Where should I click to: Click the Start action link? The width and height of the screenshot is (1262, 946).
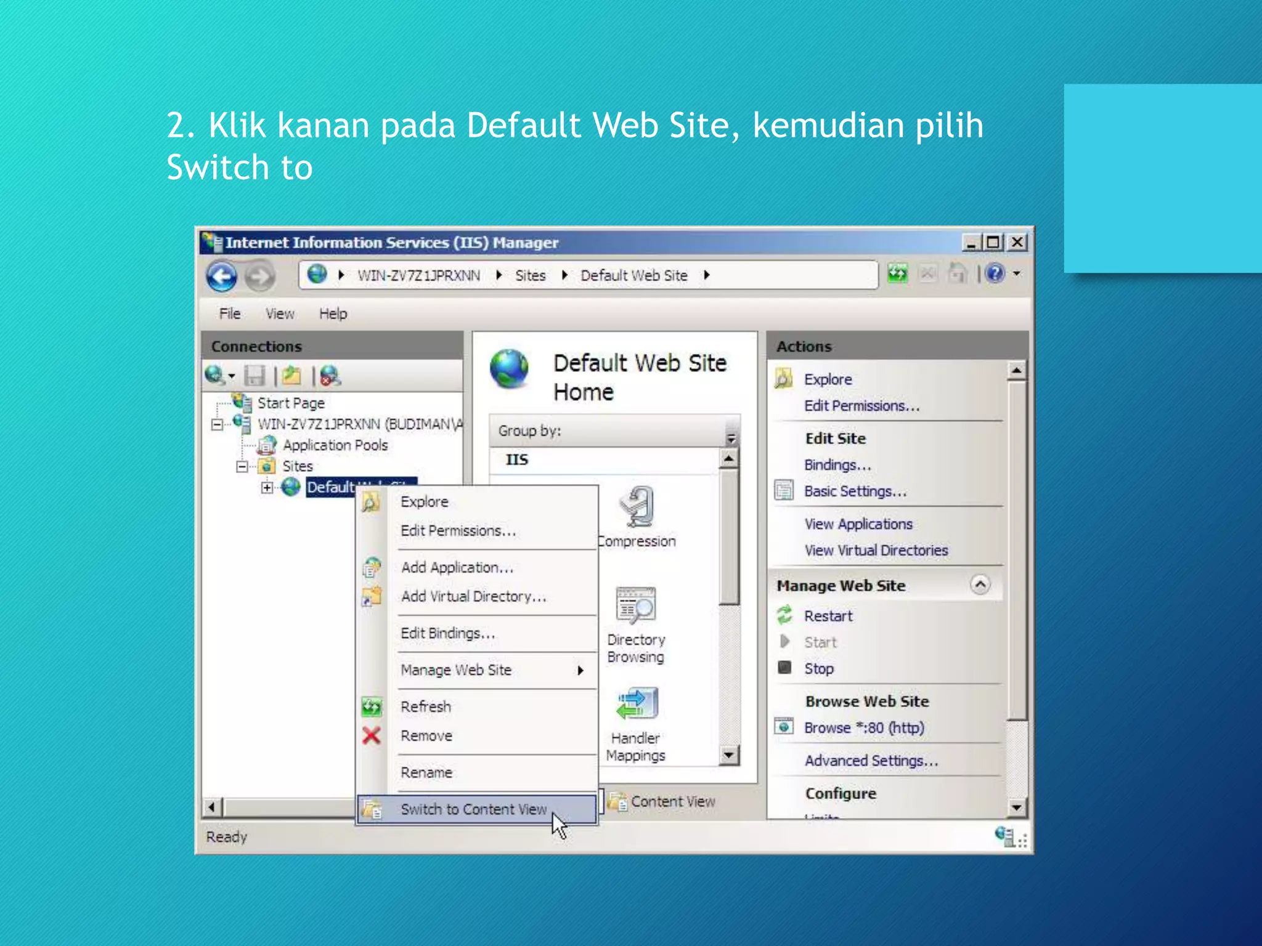[x=820, y=642]
